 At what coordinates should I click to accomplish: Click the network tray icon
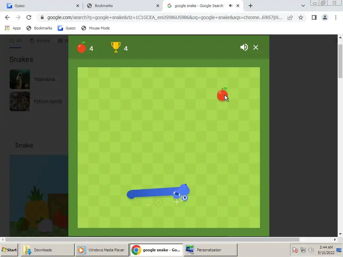[303, 250]
